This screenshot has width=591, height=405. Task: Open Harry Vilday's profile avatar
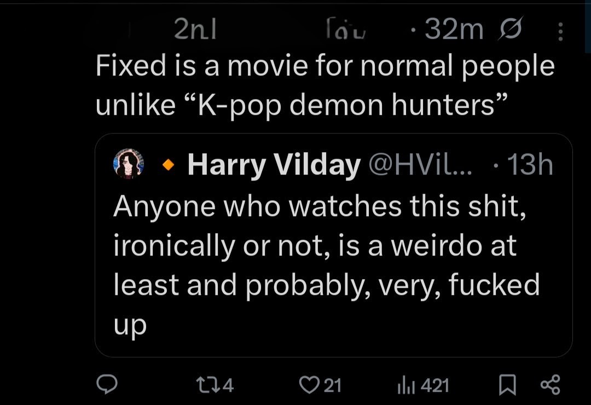pyautogui.click(x=128, y=164)
